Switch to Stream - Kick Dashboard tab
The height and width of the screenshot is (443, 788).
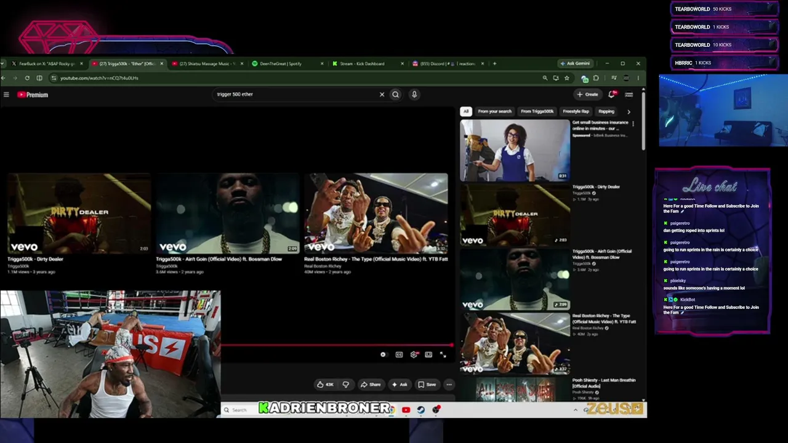[x=367, y=64]
